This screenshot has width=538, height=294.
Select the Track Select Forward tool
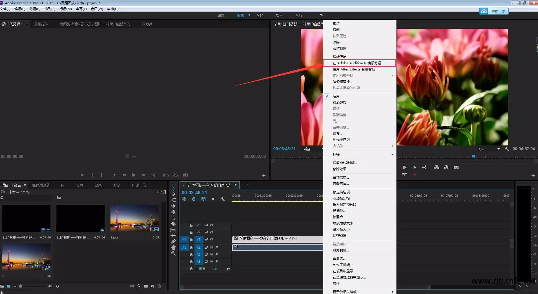[173, 194]
